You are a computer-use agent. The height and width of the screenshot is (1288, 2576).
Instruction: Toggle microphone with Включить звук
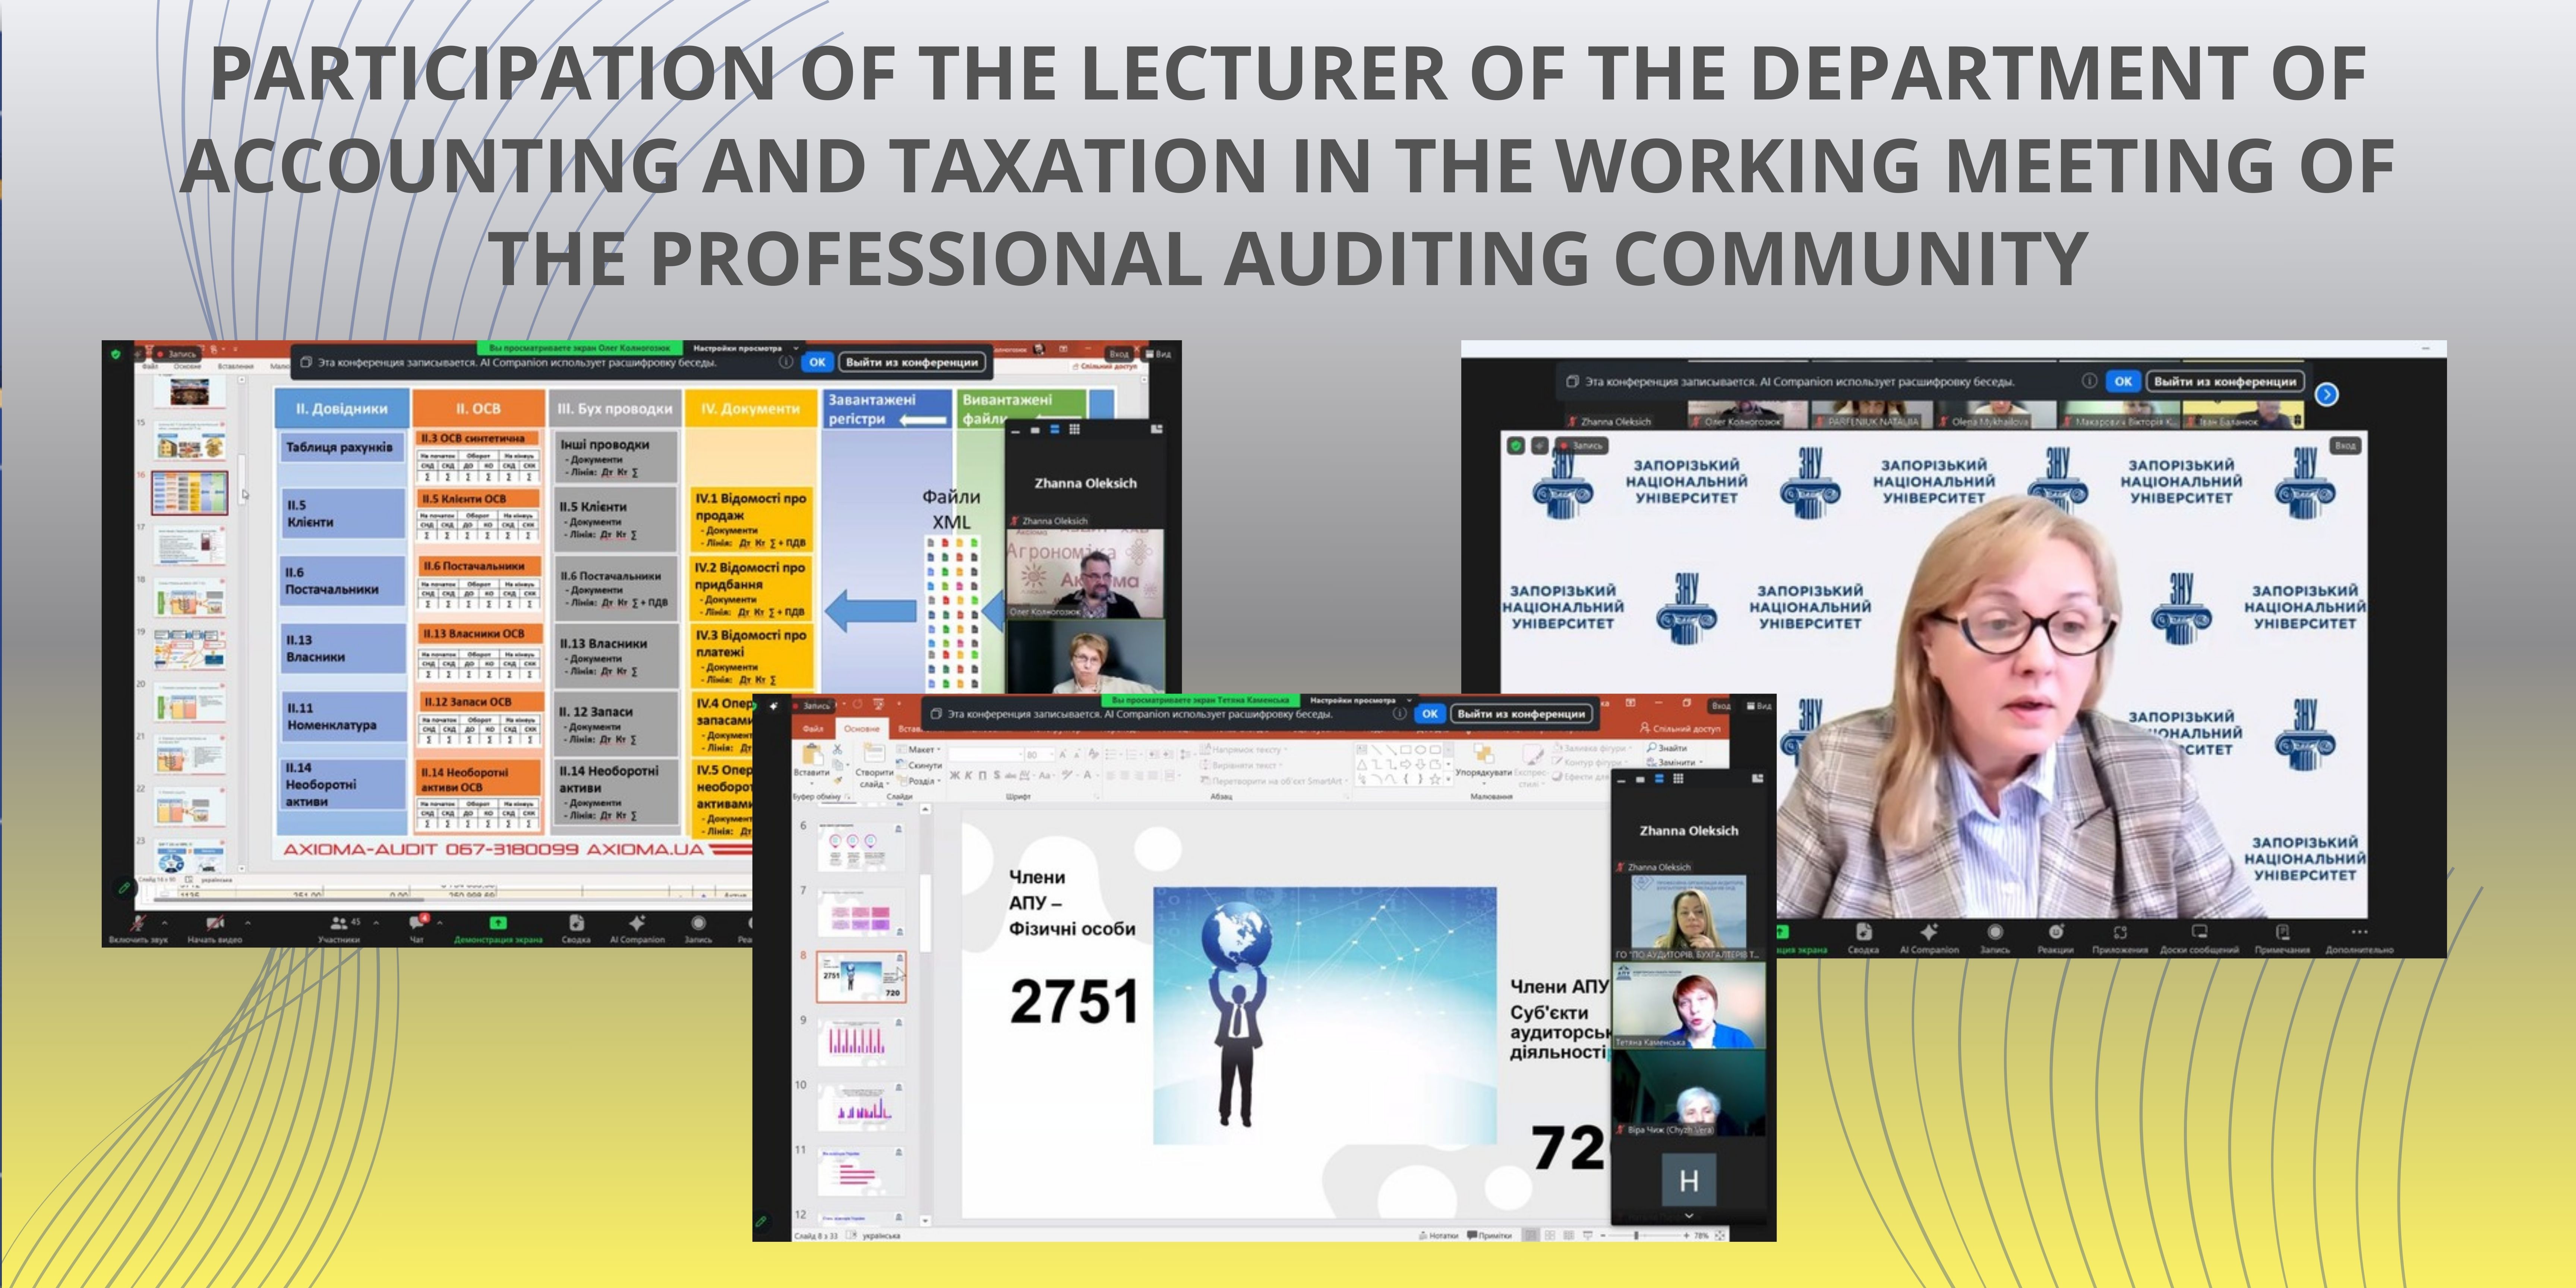tap(137, 923)
